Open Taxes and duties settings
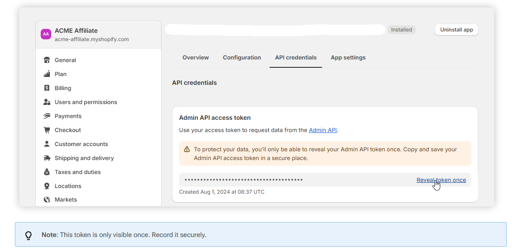The height and width of the screenshot is (251, 512). [77, 172]
